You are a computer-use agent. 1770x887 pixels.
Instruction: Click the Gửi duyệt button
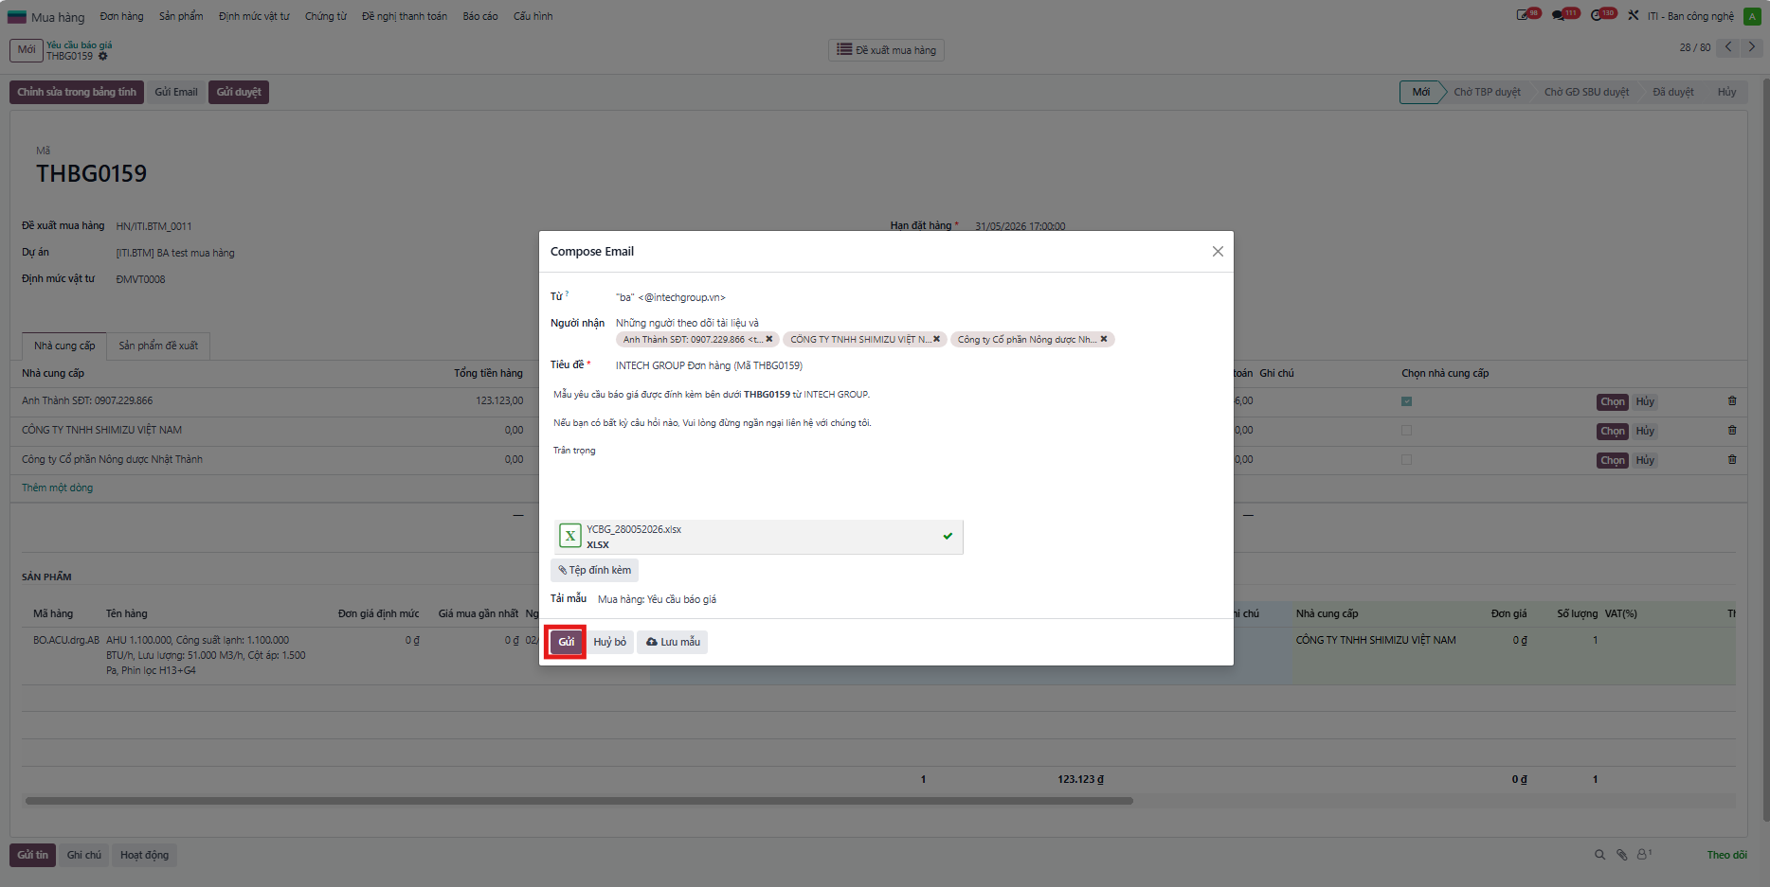pyautogui.click(x=239, y=92)
